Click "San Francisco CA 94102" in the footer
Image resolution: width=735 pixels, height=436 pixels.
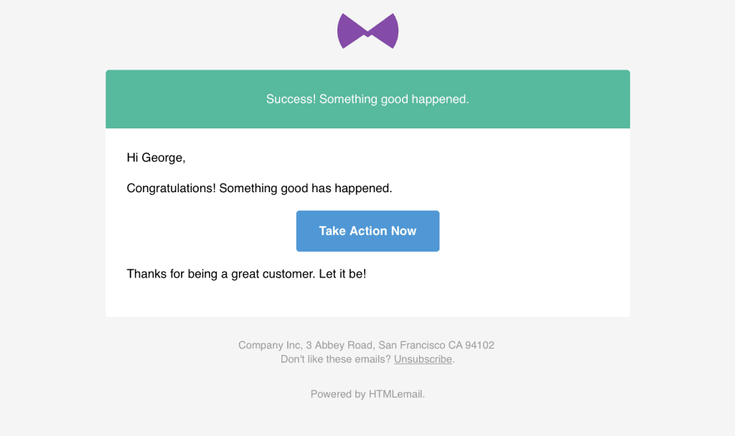coord(436,345)
